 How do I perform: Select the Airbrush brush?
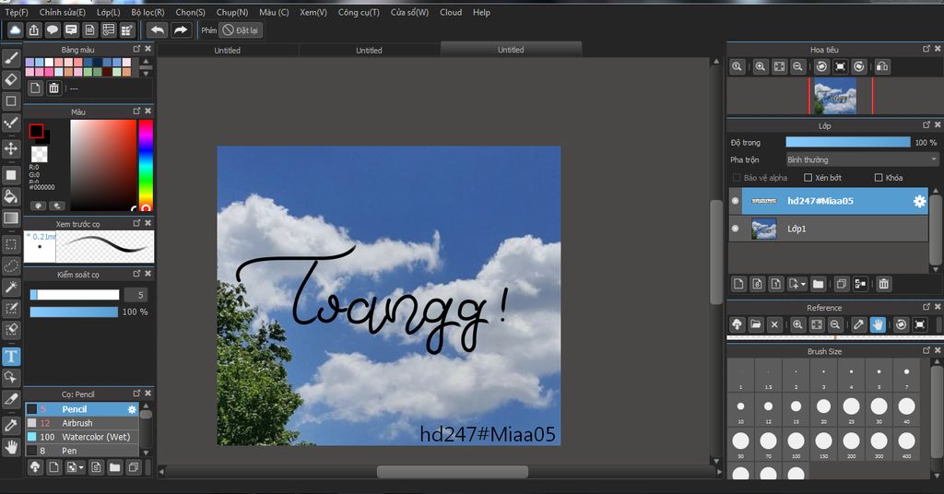(82, 423)
